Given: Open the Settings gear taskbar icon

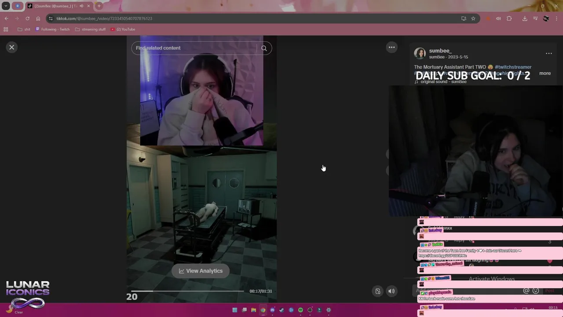Looking at the screenshot, I should point(329,310).
